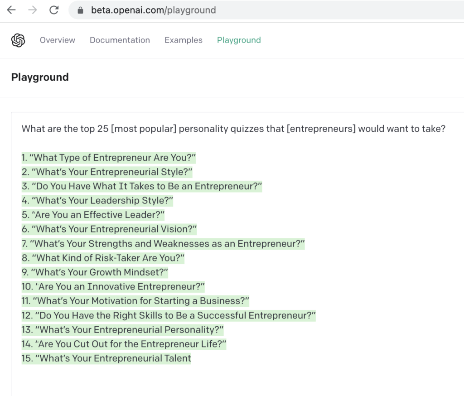Click the empty editor area below the list
464x396 pixels.
237,380
